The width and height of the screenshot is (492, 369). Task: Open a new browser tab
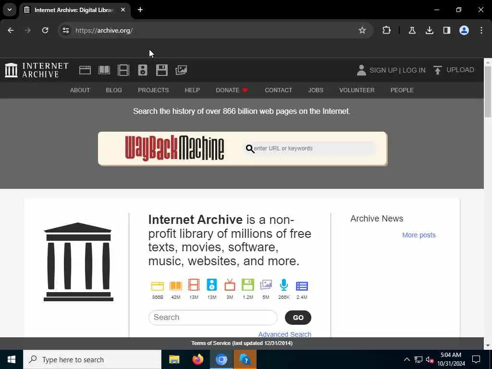pyautogui.click(x=140, y=10)
